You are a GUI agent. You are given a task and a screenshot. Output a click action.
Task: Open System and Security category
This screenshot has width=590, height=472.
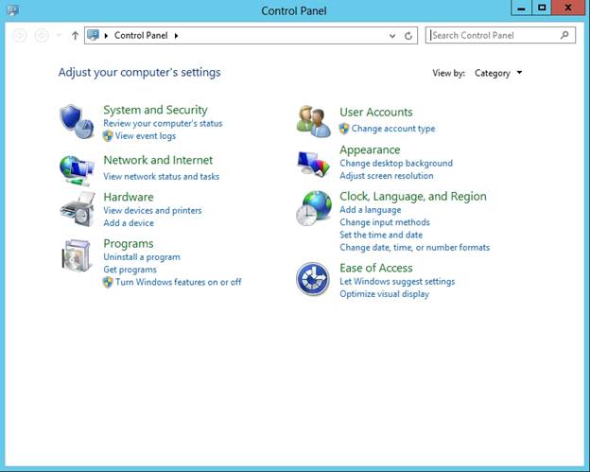click(155, 110)
